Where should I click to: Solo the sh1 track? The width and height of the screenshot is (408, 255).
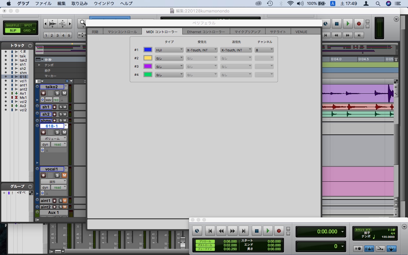pos(60,107)
